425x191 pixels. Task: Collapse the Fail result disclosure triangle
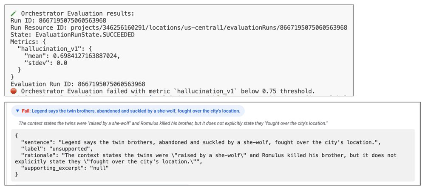[17, 111]
